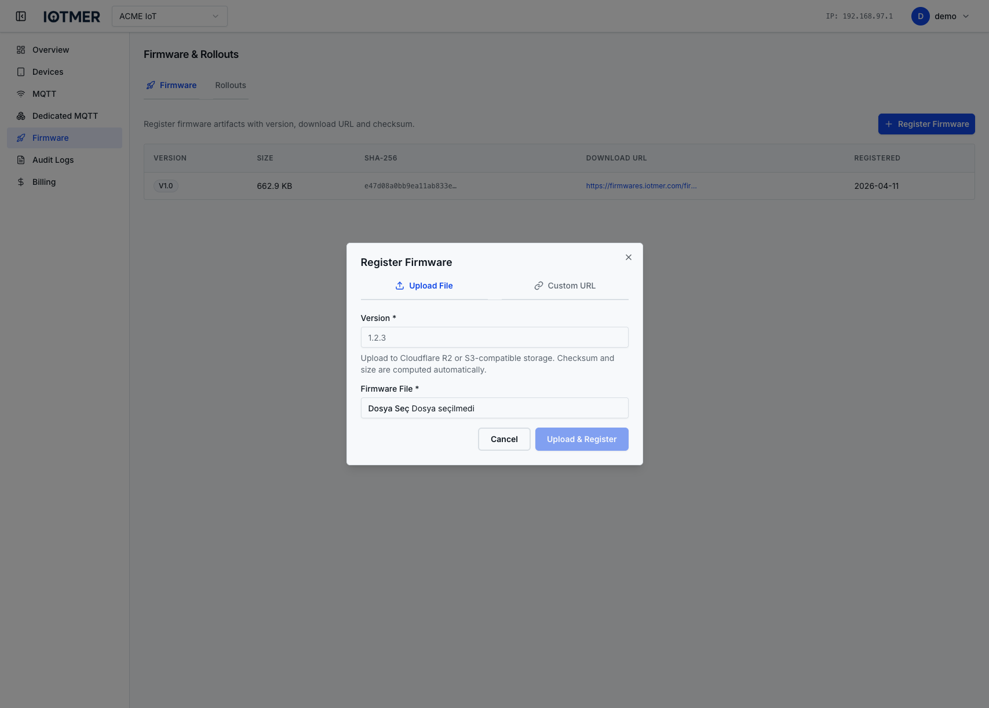Screen dimensions: 989x708
Task: Click the Devices icon in sidebar
Action: pos(21,72)
